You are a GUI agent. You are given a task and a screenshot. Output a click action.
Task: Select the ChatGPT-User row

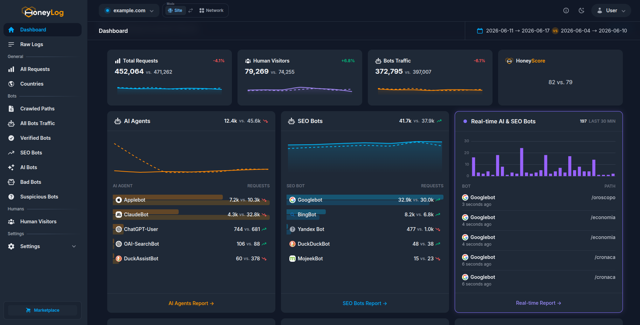tap(191, 229)
